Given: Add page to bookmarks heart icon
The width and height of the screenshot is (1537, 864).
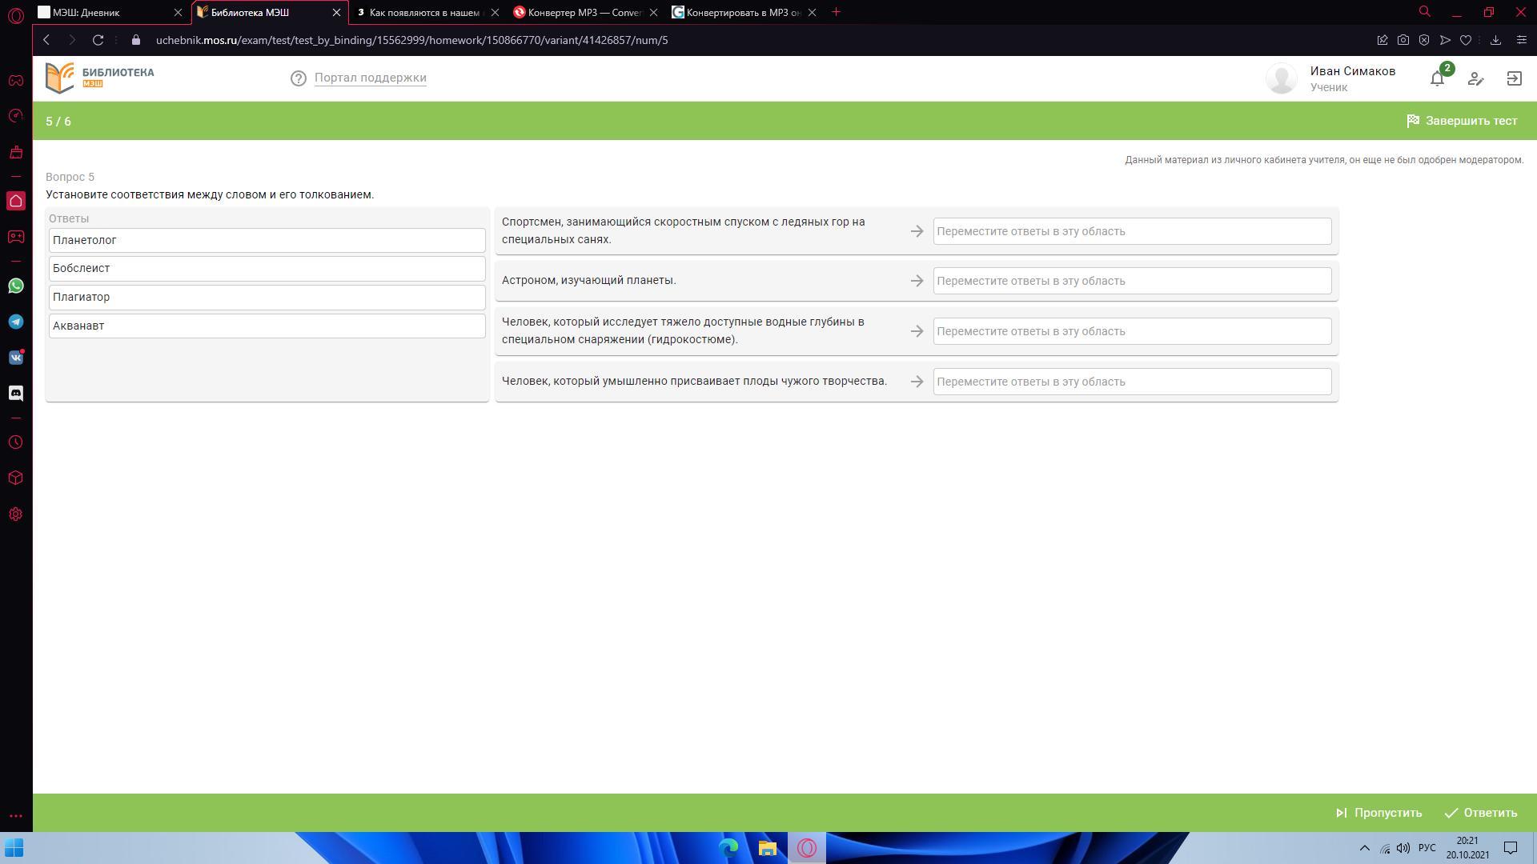Looking at the screenshot, I should 1466,40.
